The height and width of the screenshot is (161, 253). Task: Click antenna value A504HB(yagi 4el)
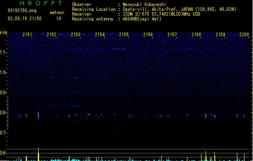click(142, 19)
